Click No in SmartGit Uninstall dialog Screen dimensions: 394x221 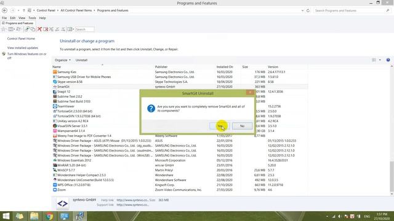coord(242,126)
